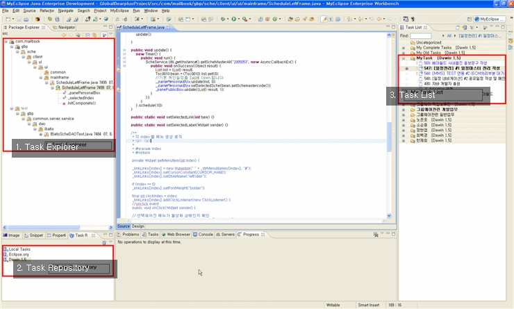The image size is (514, 309).
Task: Switch to the Console tab
Action: coord(203,234)
